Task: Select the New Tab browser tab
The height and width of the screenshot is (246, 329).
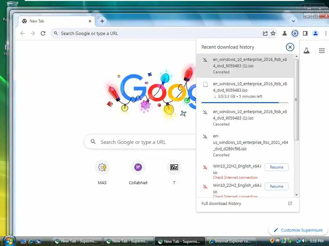Action: point(57,21)
